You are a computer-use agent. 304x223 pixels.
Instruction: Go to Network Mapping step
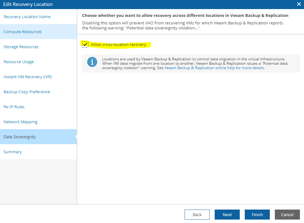click(x=38, y=122)
